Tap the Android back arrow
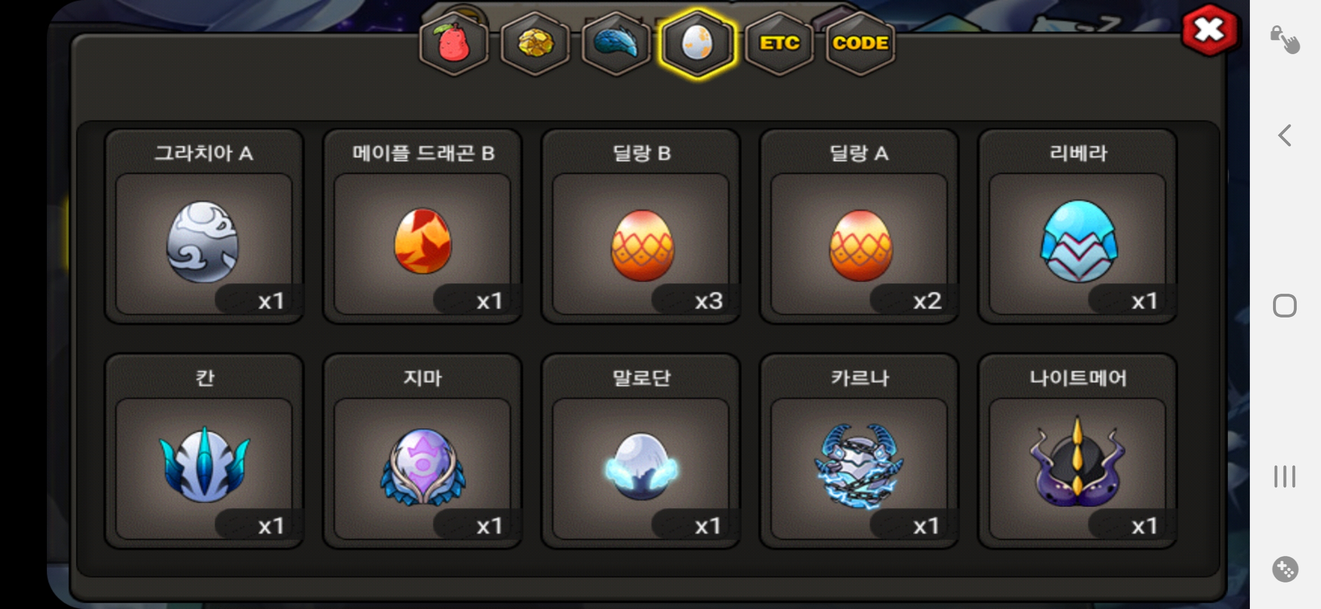Image resolution: width=1321 pixels, height=609 pixels. [1285, 135]
